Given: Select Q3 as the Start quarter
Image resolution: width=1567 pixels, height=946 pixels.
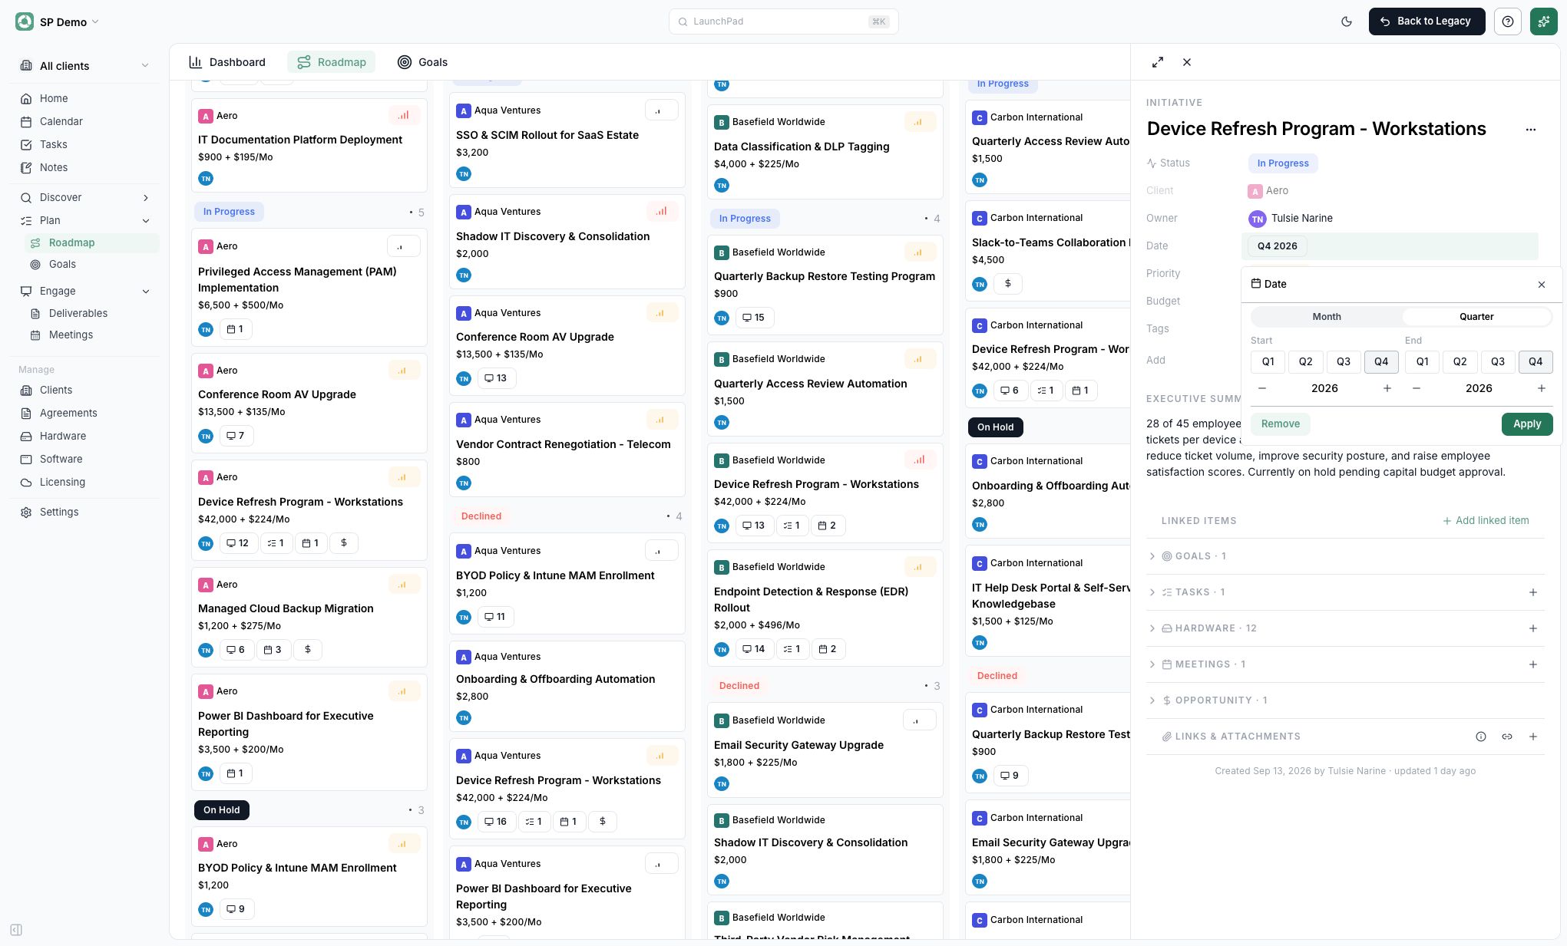Looking at the screenshot, I should point(1344,361).
